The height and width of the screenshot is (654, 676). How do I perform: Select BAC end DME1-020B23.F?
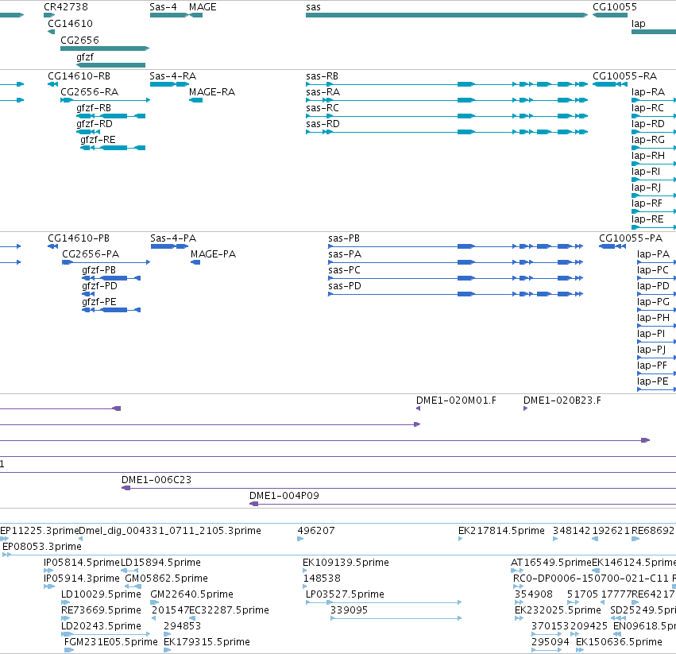[x=562, y=401]
